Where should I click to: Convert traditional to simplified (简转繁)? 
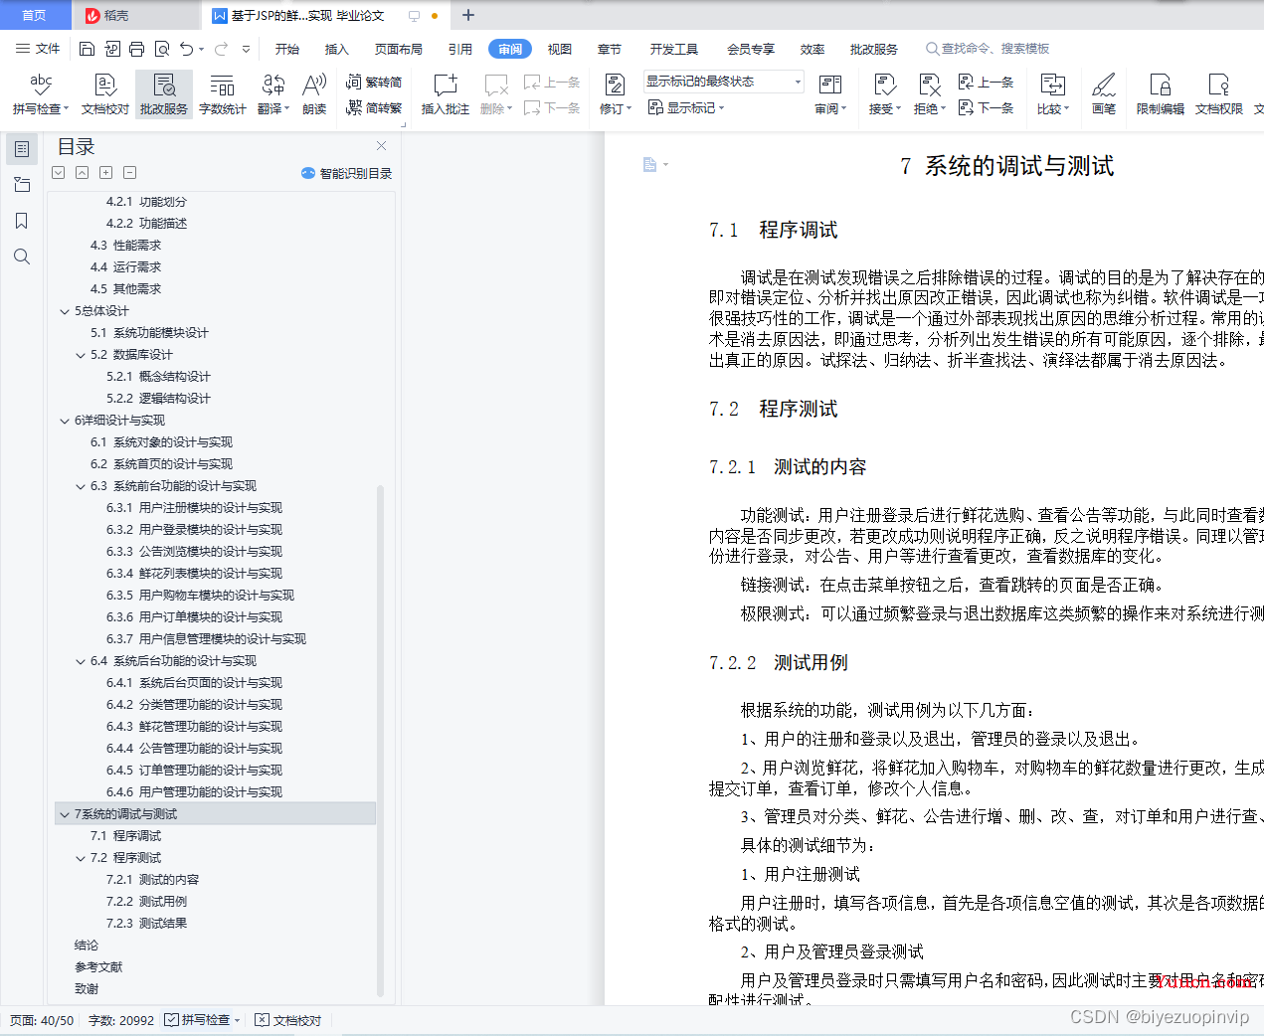pos(374,107)
